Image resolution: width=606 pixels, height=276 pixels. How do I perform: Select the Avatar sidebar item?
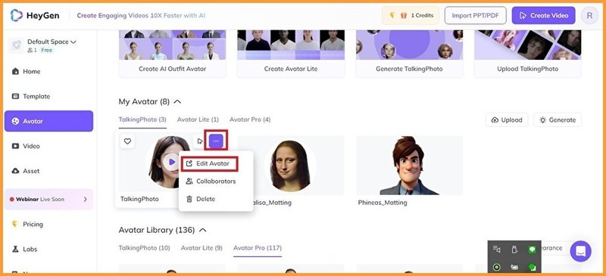pos(48,121)
